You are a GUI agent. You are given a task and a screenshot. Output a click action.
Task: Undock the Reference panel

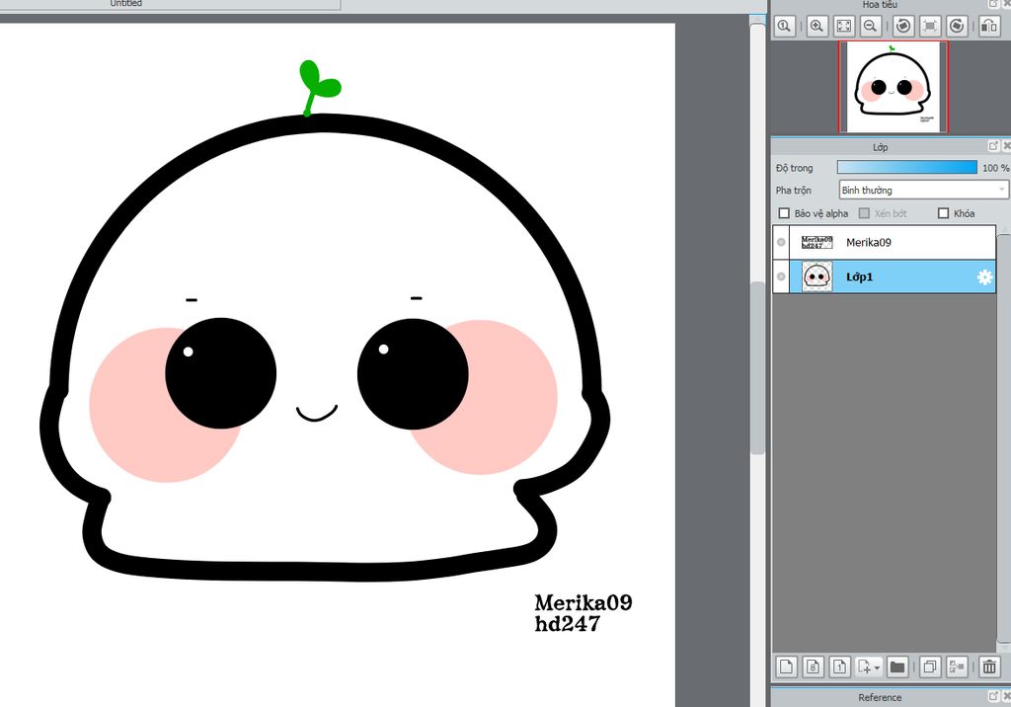[x=993, y=696]
